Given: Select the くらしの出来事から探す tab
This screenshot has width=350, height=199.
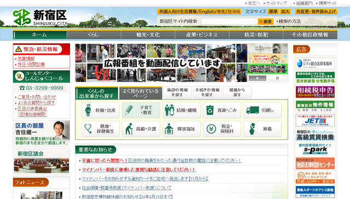Looking at the screenshot, I should tap(97, 93).
